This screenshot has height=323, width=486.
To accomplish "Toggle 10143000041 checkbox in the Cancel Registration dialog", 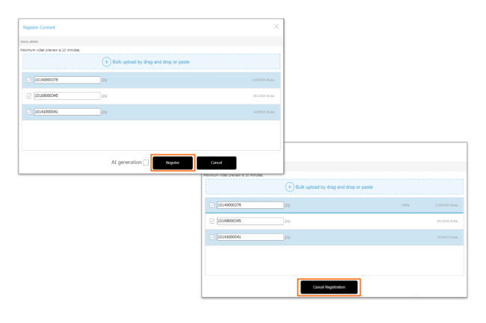I will 212,237.
